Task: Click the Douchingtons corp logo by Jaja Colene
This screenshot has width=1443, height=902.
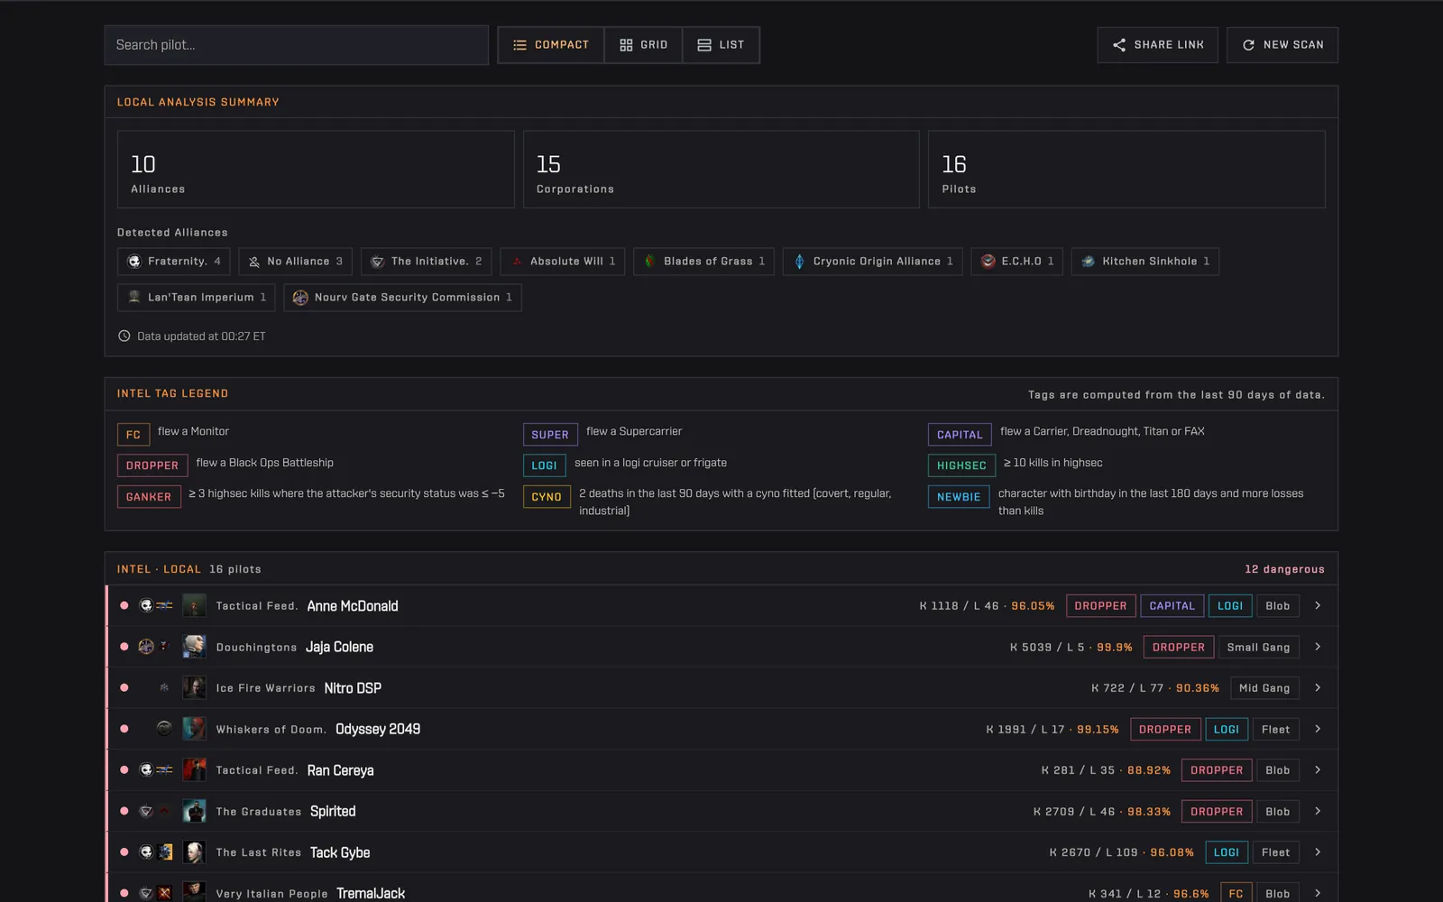Action: (164, 647)
